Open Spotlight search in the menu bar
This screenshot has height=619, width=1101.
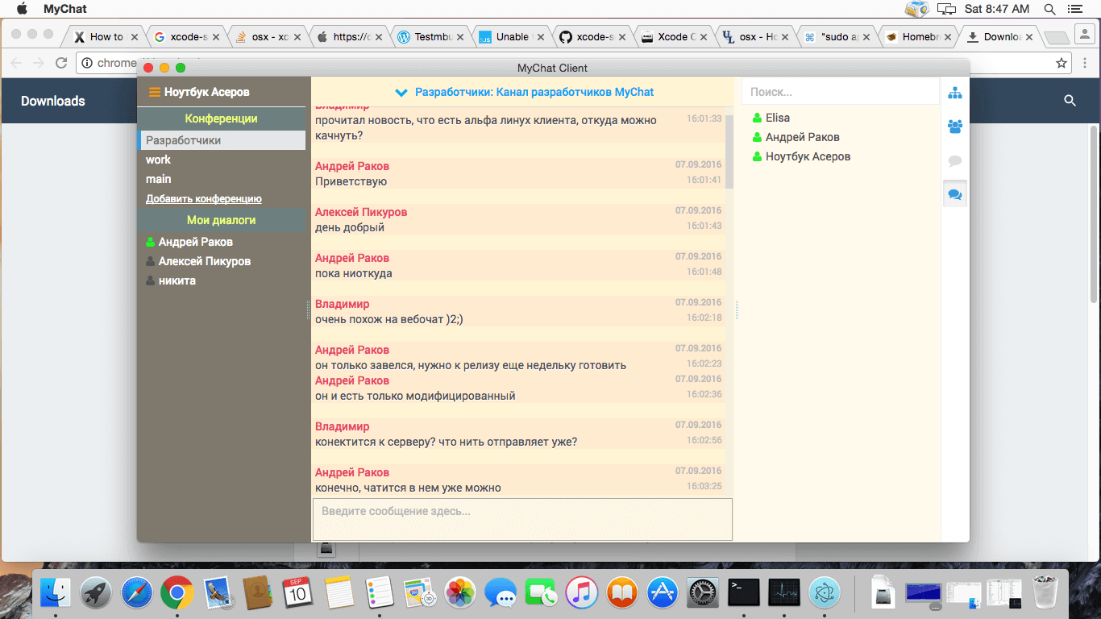[1049, 9]
